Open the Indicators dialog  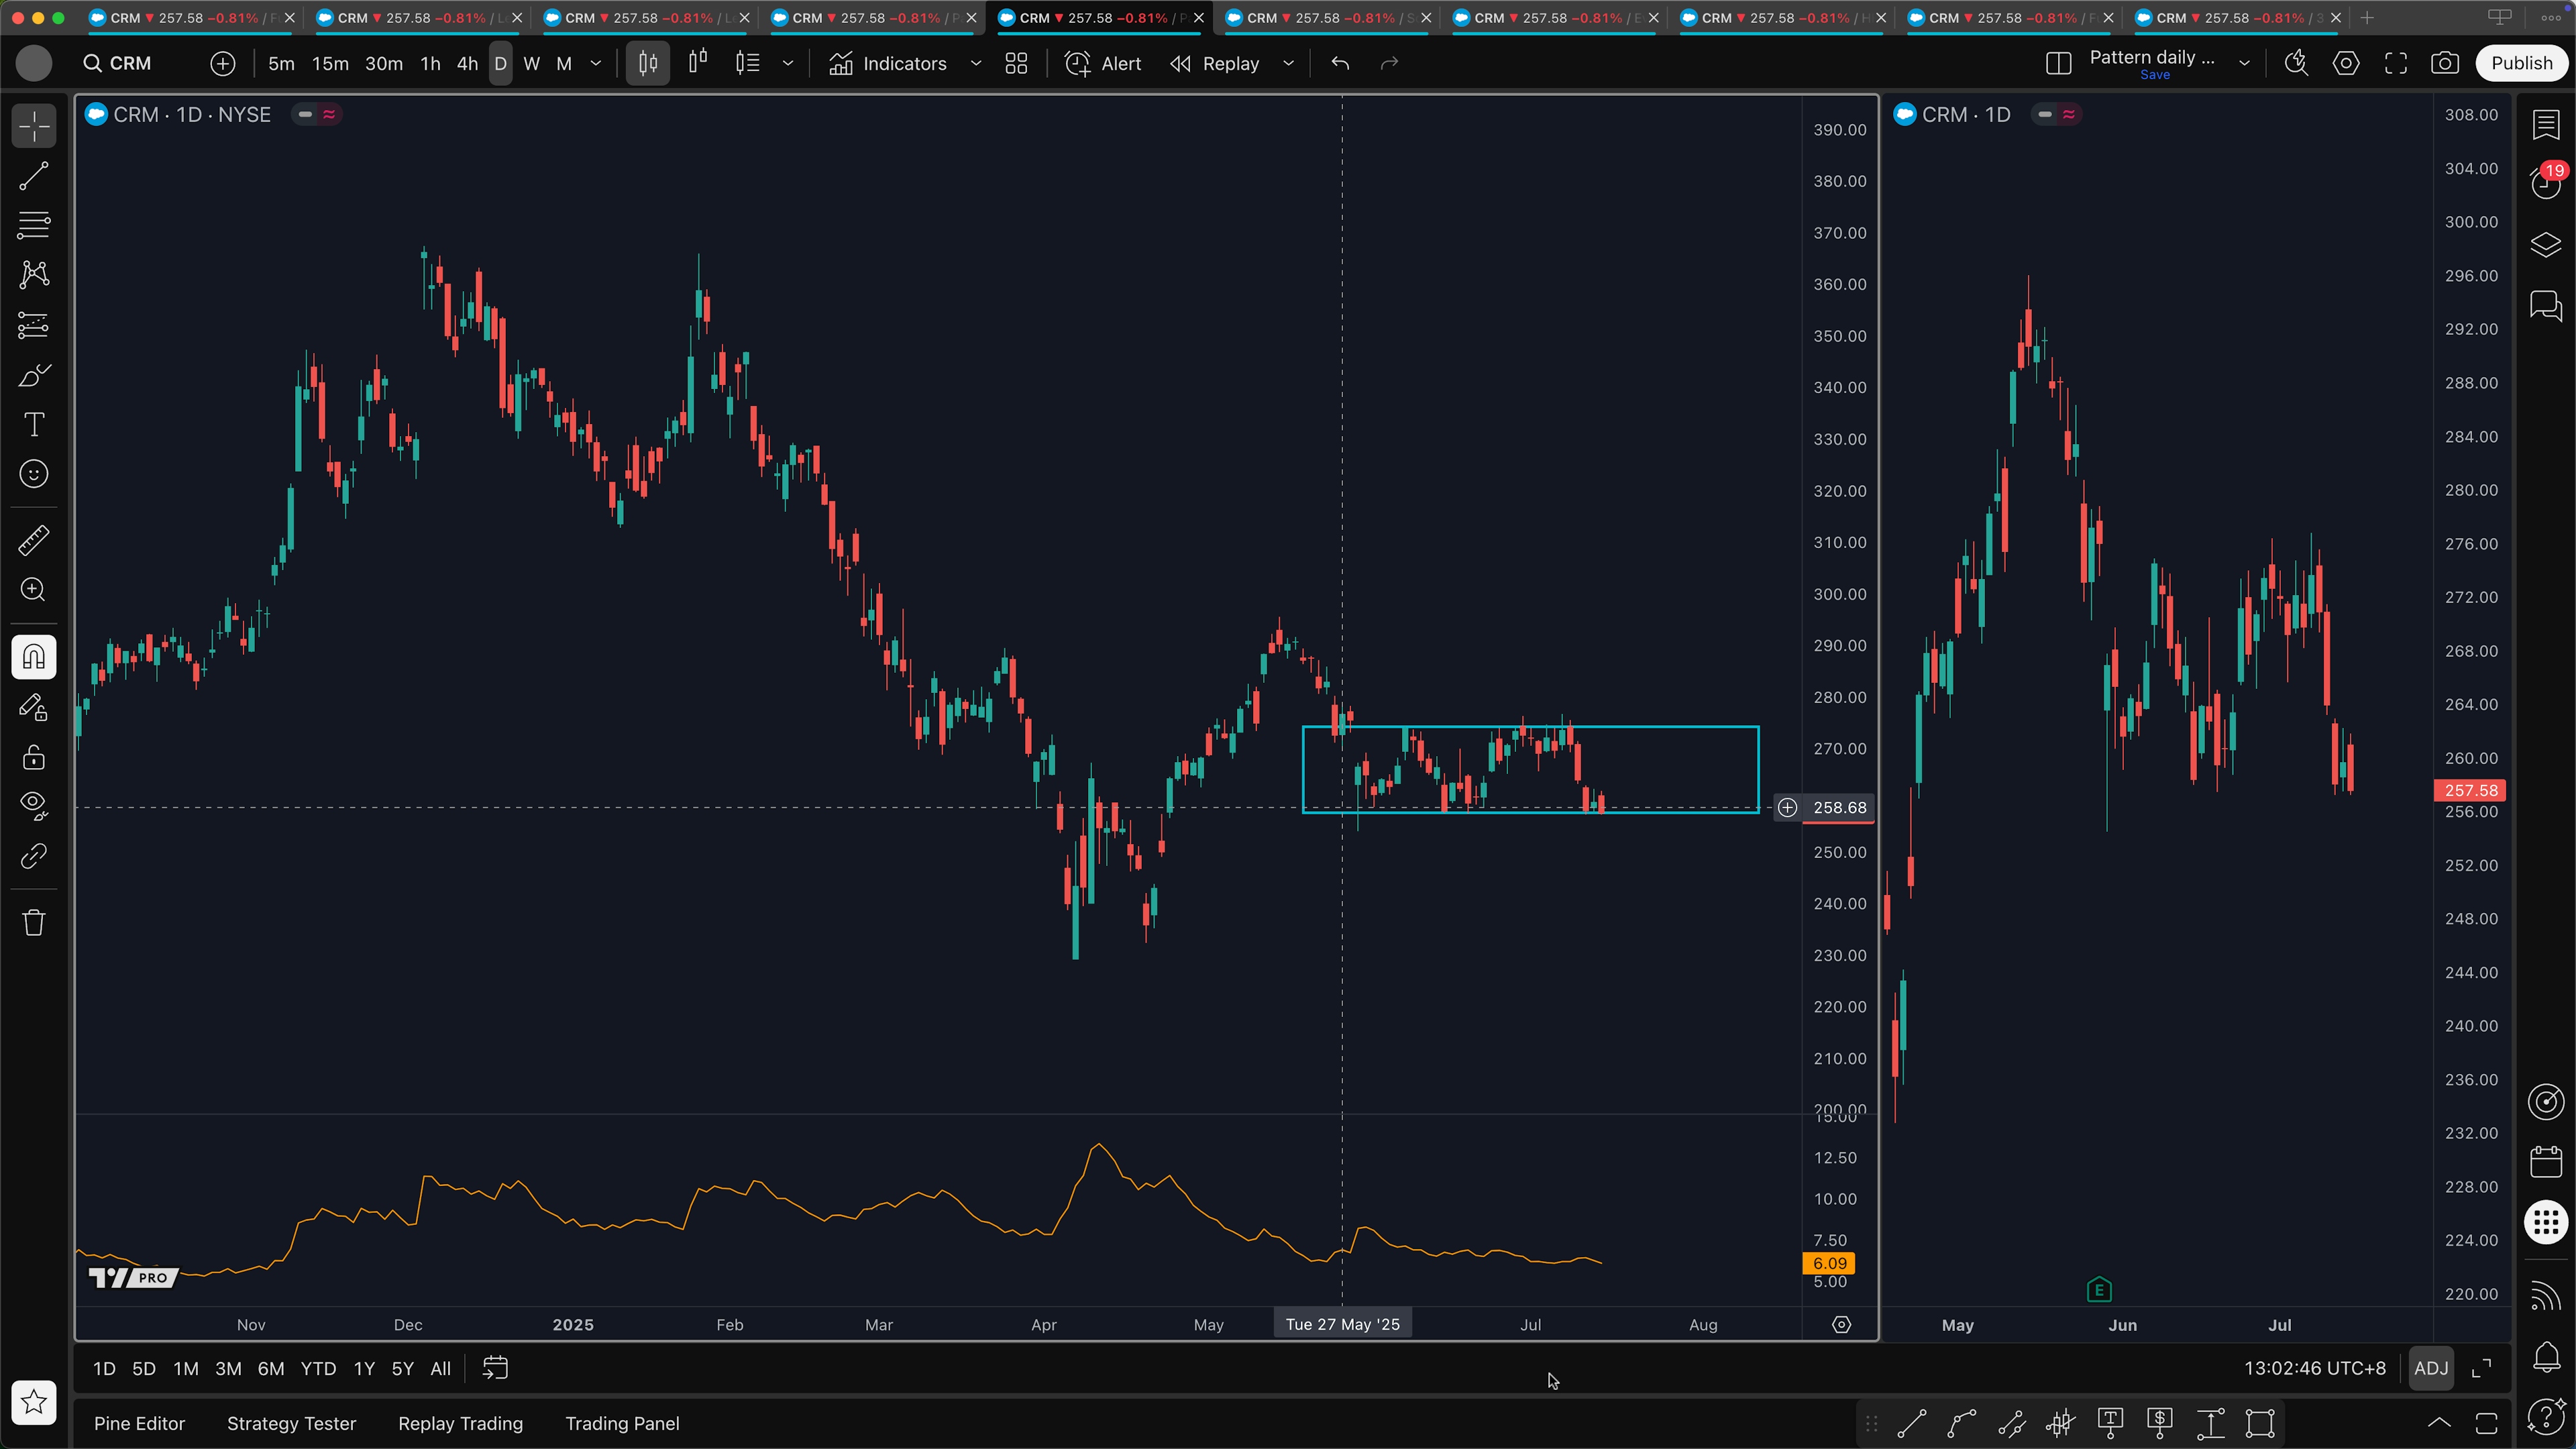pos(888,63)
